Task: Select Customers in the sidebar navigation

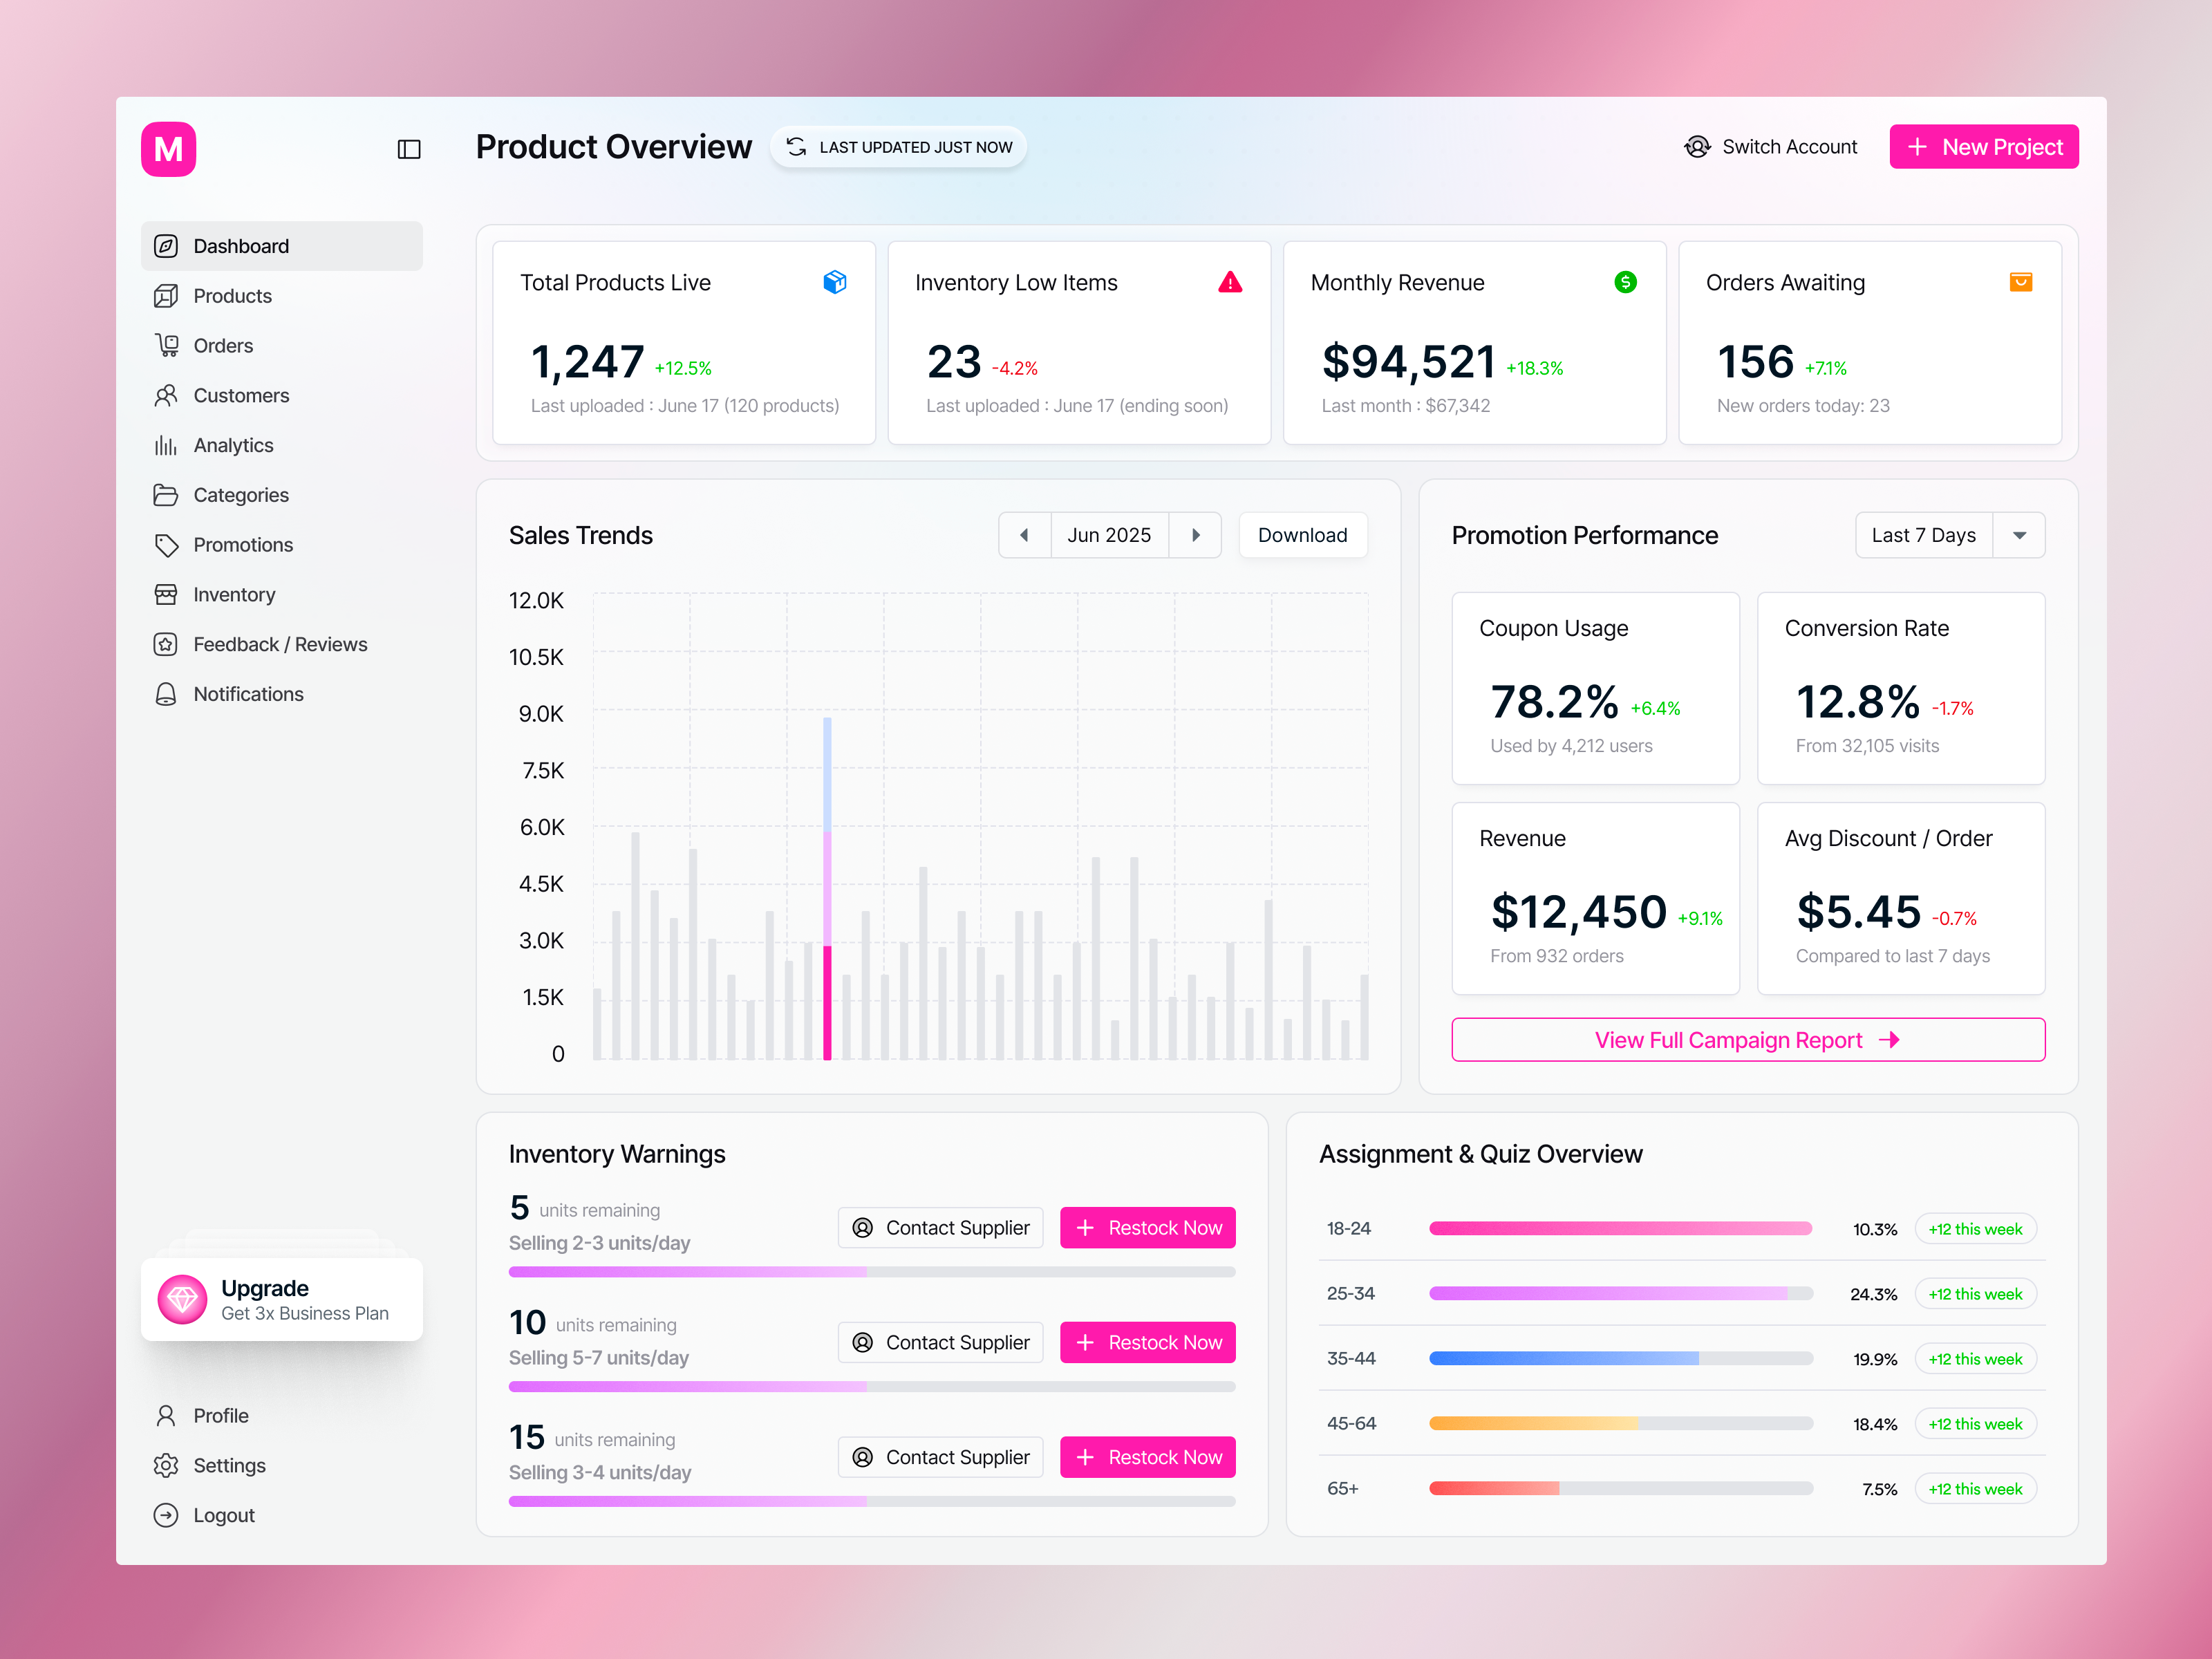Action: pyautogui.click(x=240, y=395)
